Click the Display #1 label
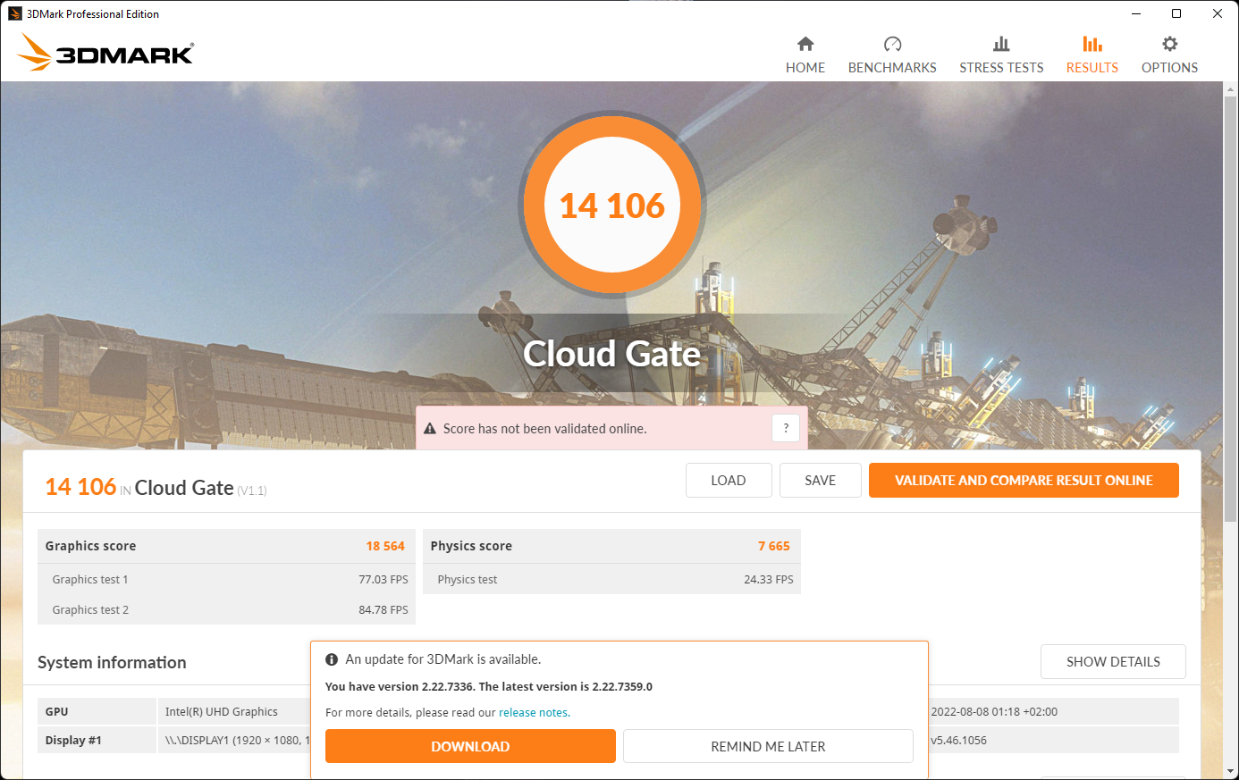Screen dimensions: 1239x780 (x=73, y=741)
